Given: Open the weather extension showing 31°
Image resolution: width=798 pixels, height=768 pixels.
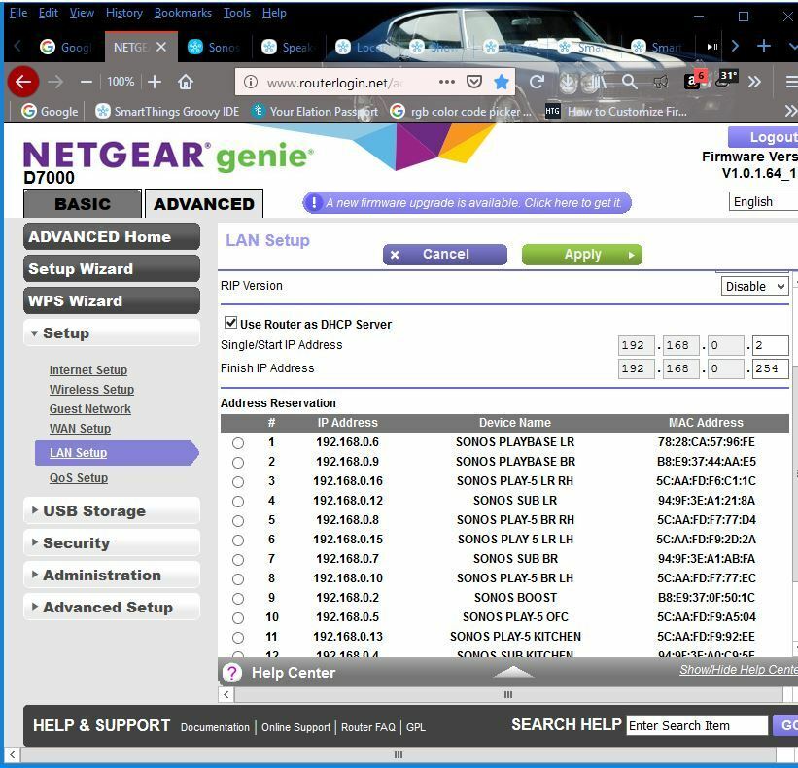Looking at the screenshot, I should tap(726, 79).
